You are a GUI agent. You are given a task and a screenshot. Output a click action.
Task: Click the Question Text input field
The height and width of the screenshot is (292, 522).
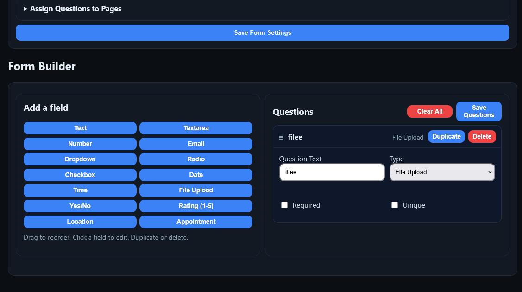pos(332,172)
